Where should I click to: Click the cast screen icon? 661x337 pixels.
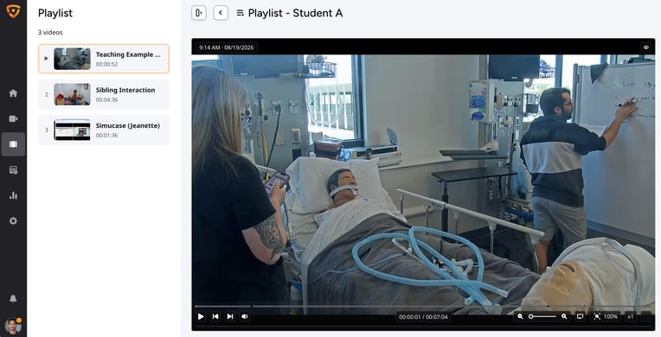pyautogui.click(x=580, y=316)
